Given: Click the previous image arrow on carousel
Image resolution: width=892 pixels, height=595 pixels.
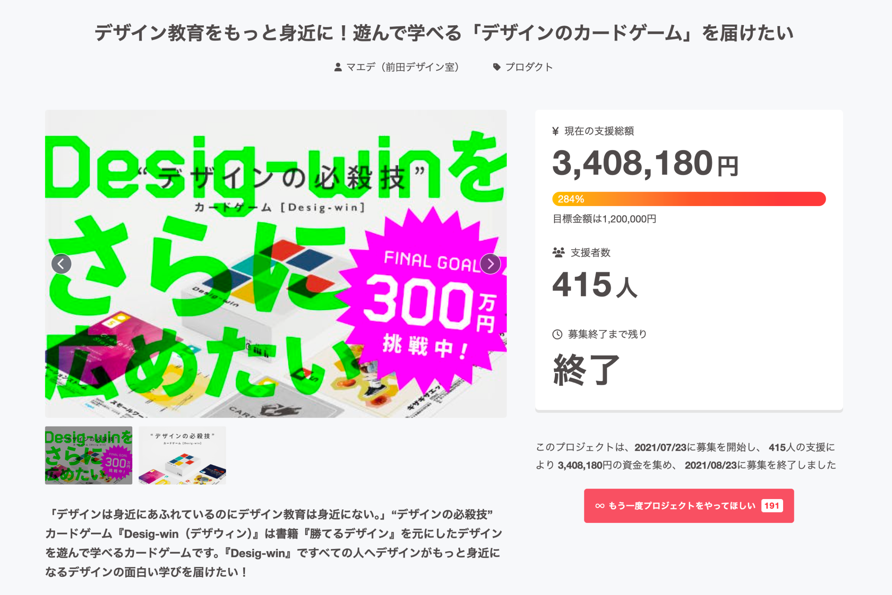Looking at the screenshot, I should 61,264.
